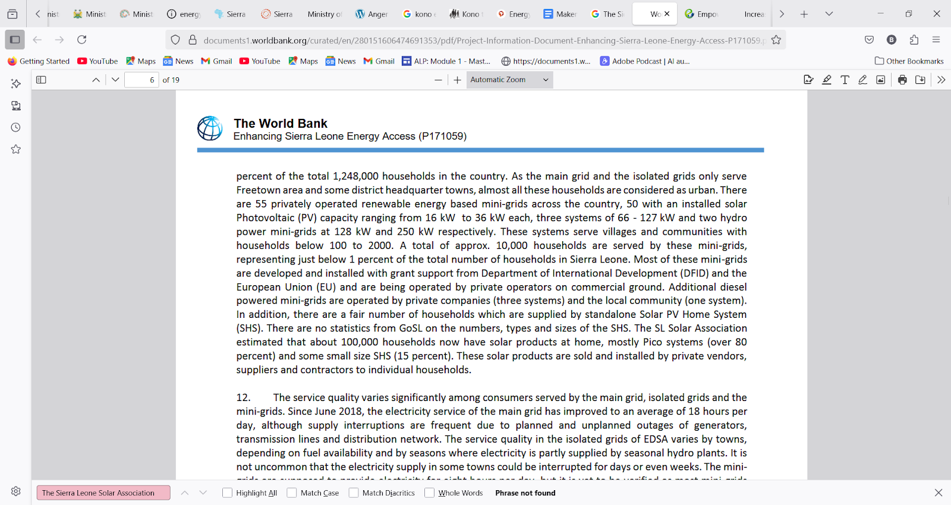Open Getting Started bookmark
Screen dimensions: 951x505
tap(39, 61)
